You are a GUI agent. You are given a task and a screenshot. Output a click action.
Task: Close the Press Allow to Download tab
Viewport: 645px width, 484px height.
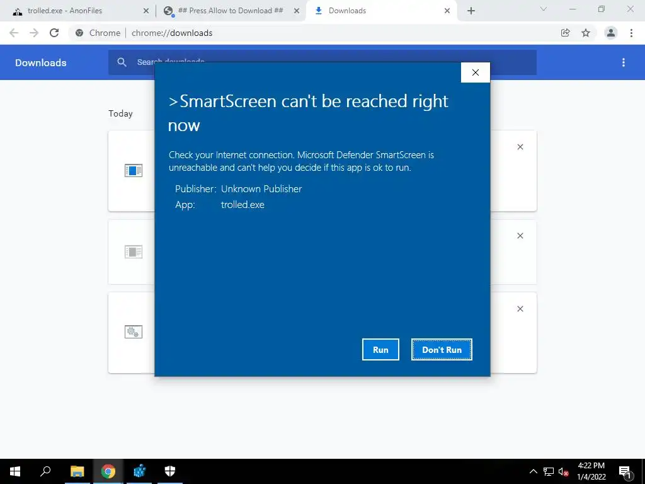297,11
